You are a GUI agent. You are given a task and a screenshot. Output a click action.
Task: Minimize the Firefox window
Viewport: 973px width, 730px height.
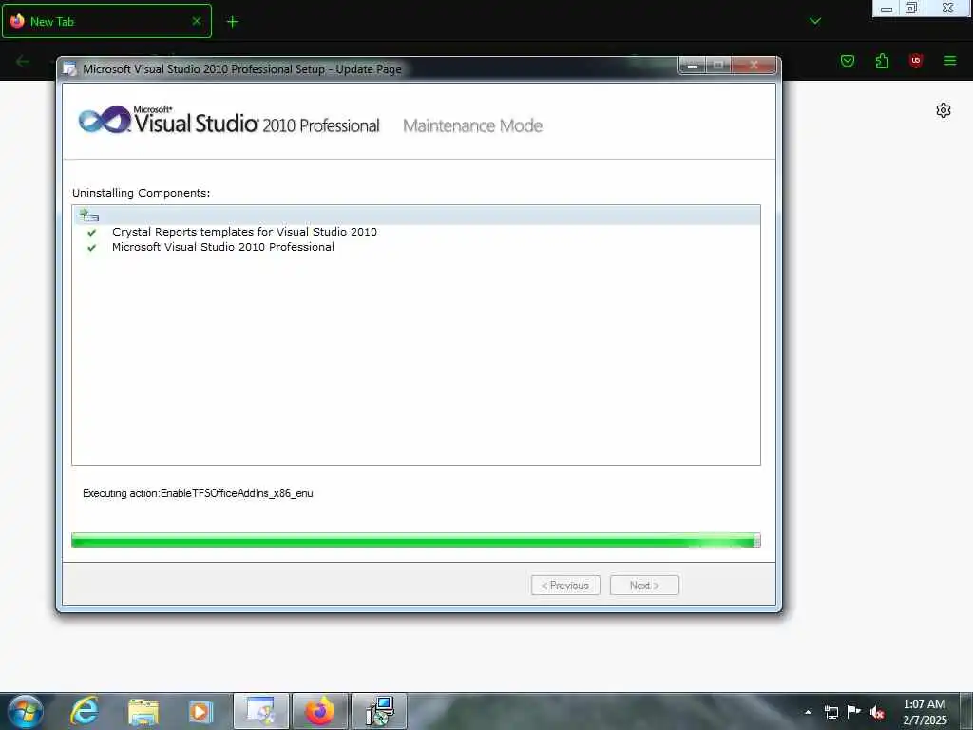pyautogui.click(x=887, y=8)
